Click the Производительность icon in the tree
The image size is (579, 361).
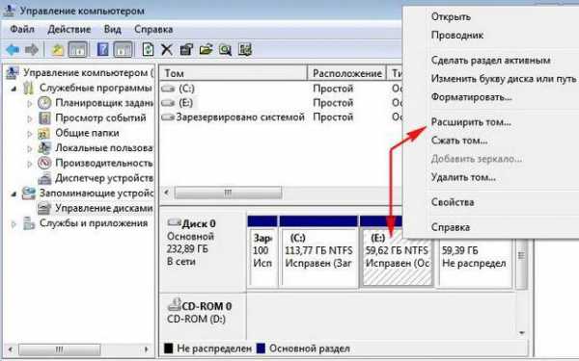[x=44, y=163]
